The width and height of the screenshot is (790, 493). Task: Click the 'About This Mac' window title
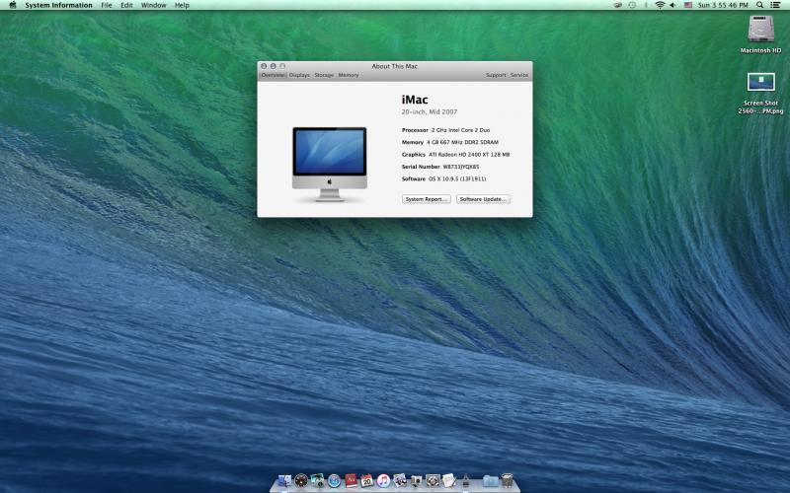pyautogui.click(x=394, y=66)
